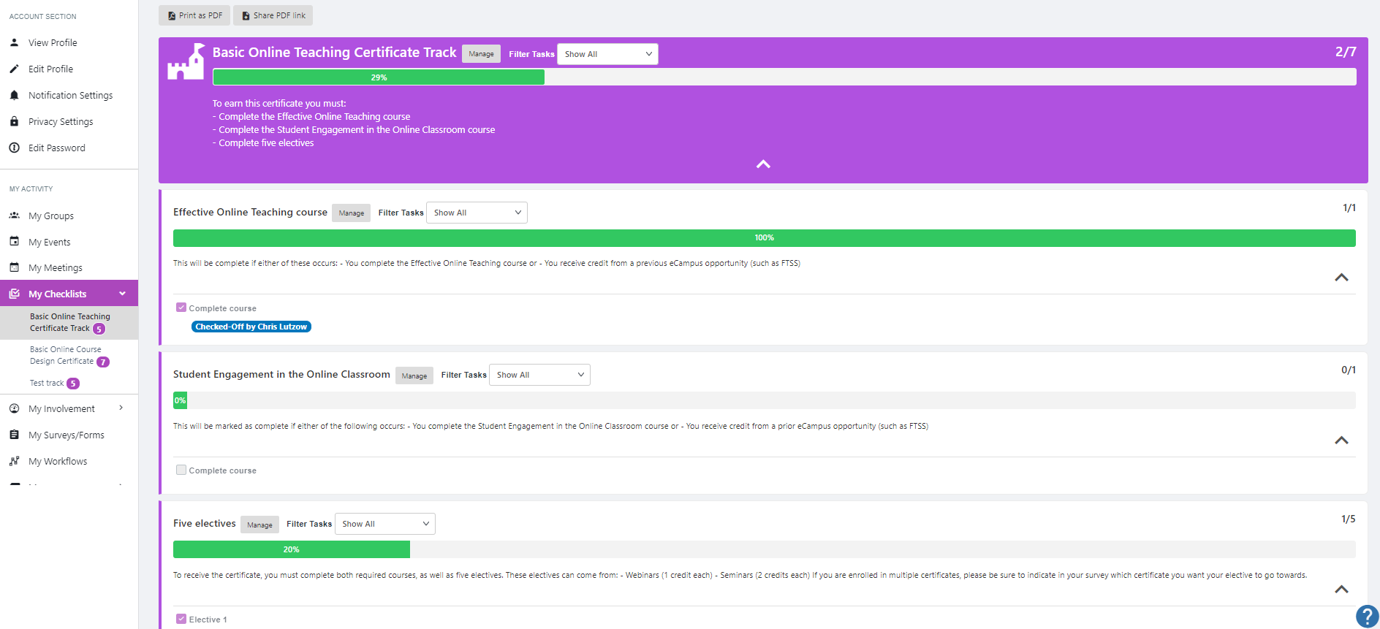Collapse the Effective Online Teaching course section
The height and width of the screenshot is (629, 1380).
[x=1341, y=278]
